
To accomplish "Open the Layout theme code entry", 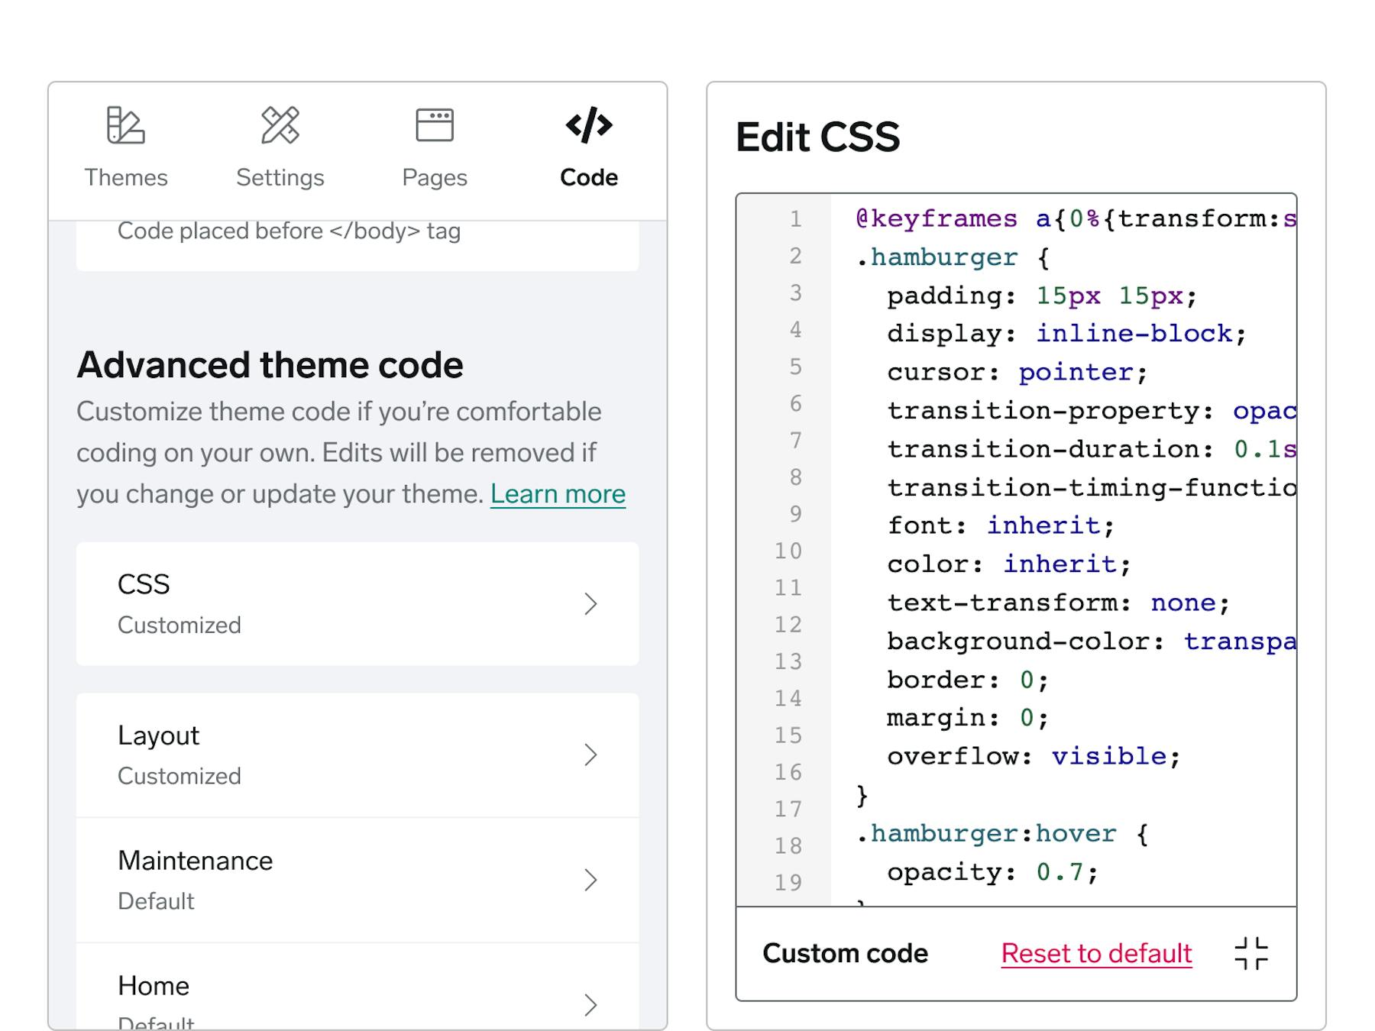I will (357, 755).
